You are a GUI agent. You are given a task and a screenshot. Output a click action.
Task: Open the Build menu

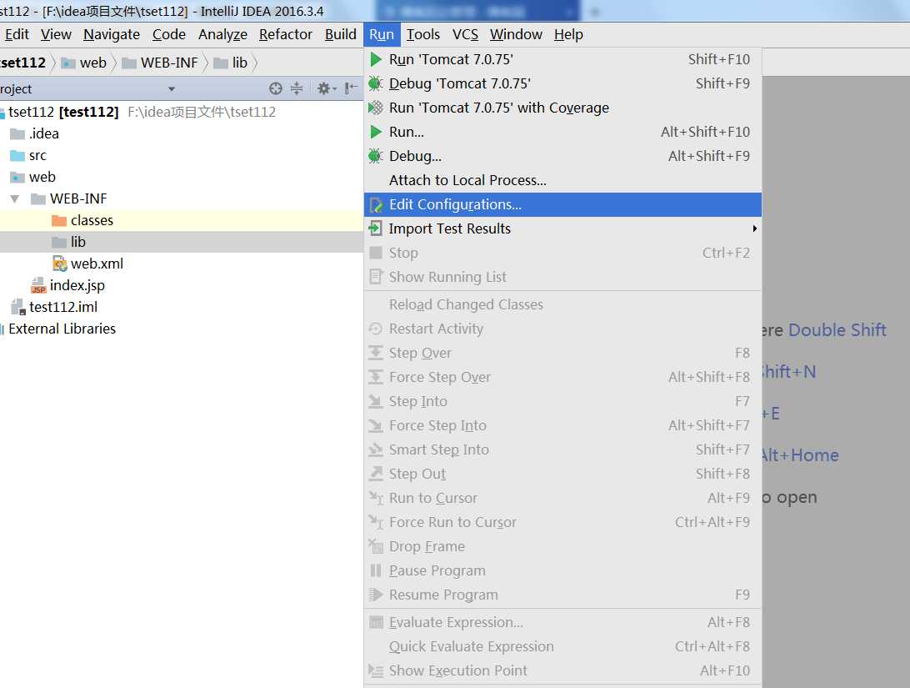click(341, 34)
